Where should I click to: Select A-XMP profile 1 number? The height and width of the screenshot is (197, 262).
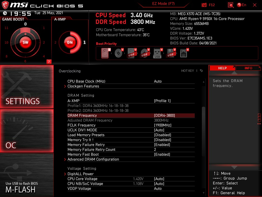[x=84, y=42]
